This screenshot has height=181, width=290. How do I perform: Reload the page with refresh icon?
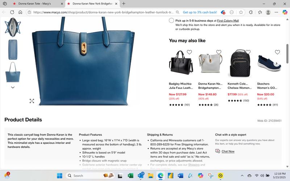(12, 12)
